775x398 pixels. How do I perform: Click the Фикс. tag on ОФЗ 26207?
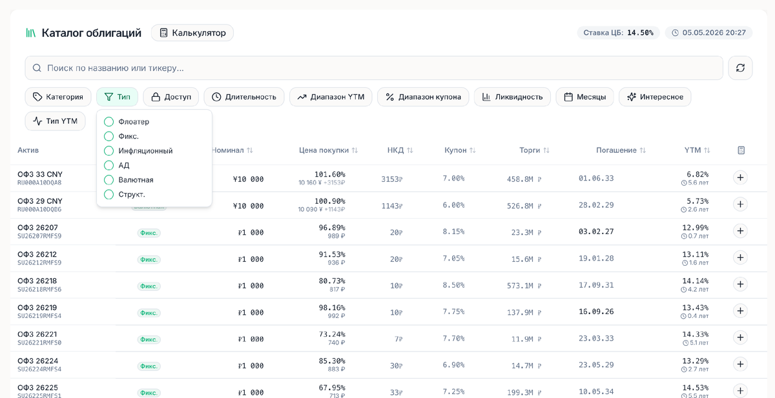click(149, 233)
